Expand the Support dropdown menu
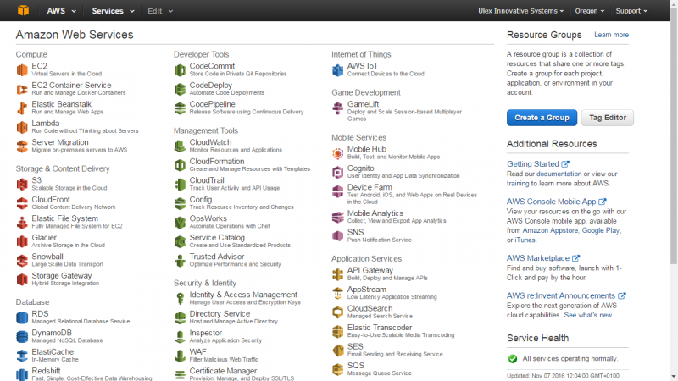Screen dimensions: 678x381 click(631, 11)
